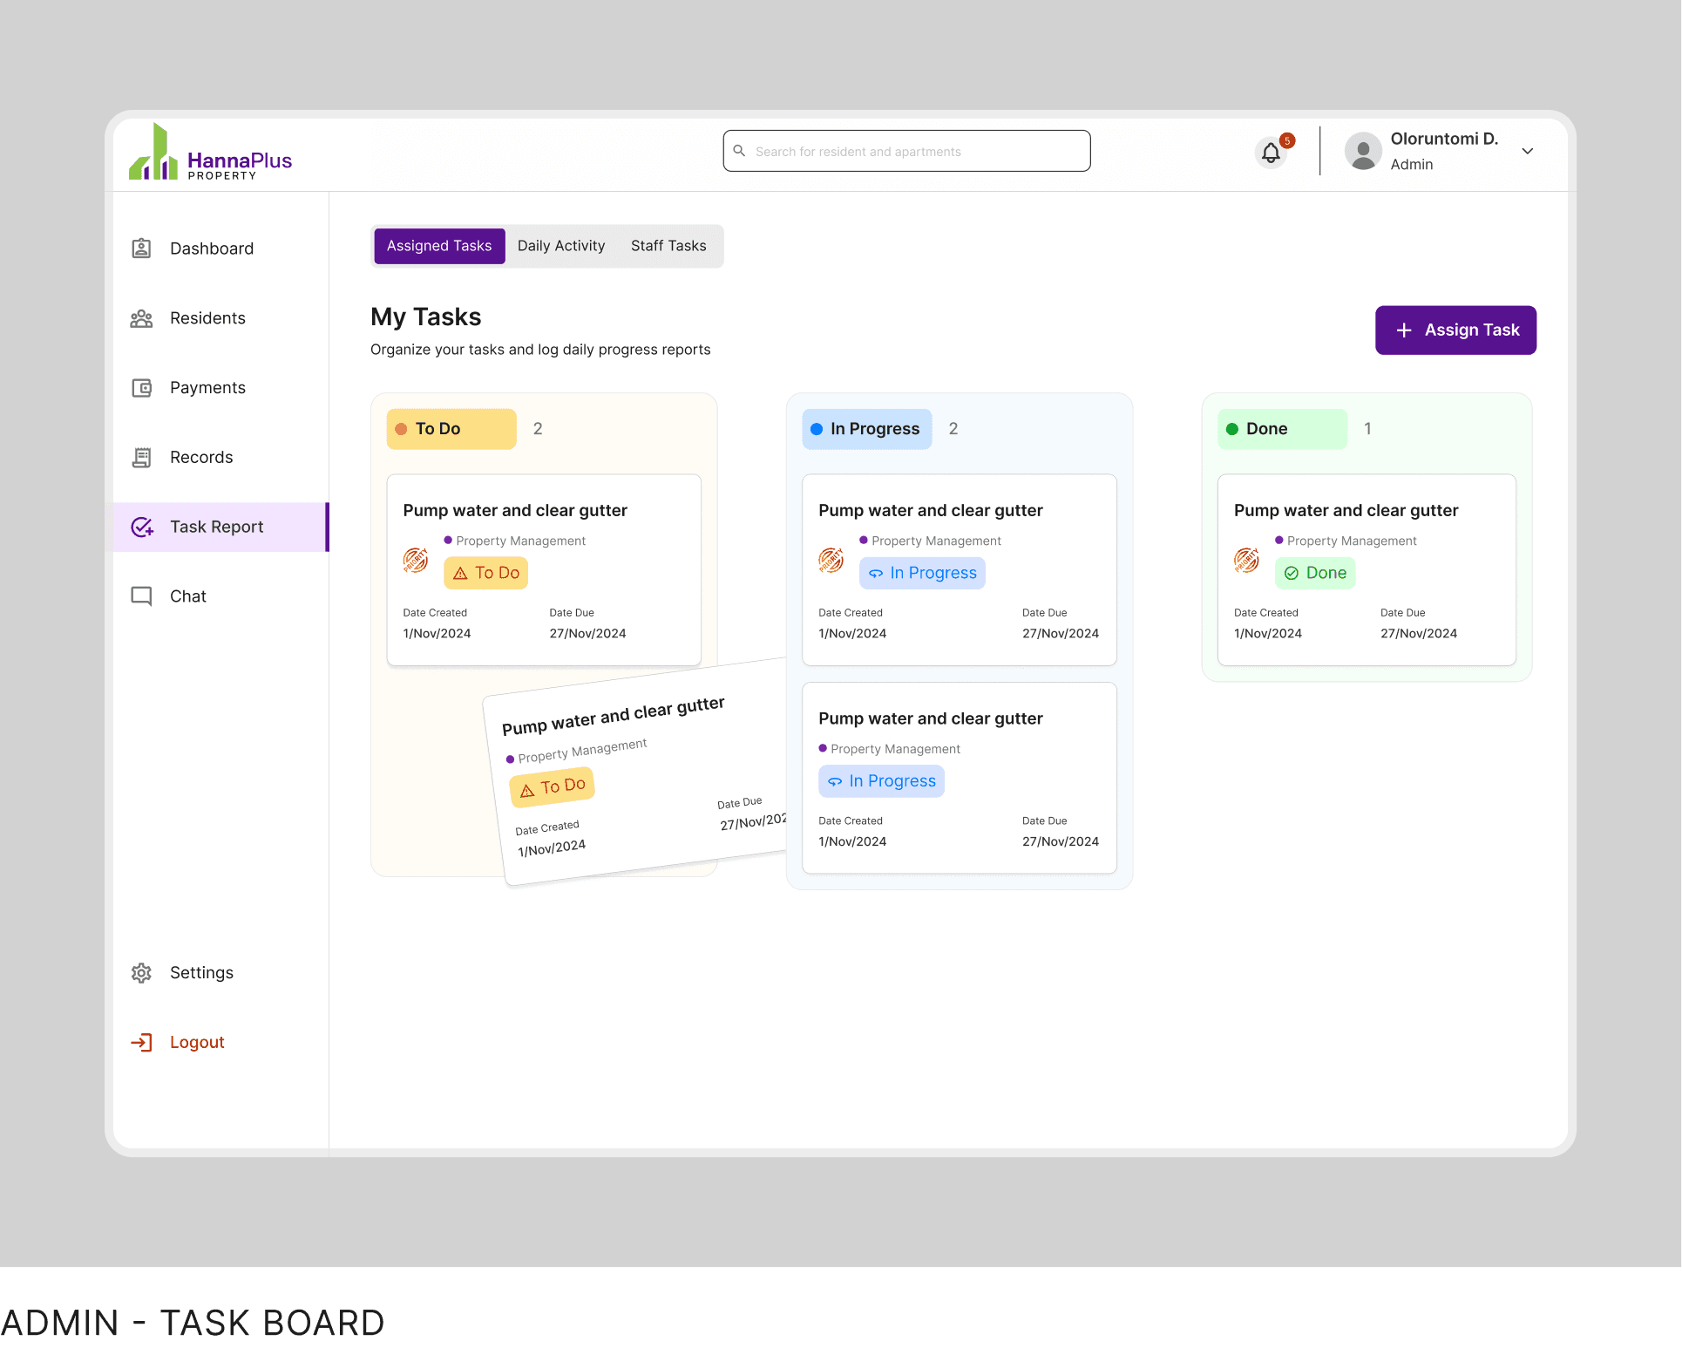Expand the Oloruntomi D. account chevron
The width and height of the screenshot is (1682, 1348).
click(x=1528, y=152)
